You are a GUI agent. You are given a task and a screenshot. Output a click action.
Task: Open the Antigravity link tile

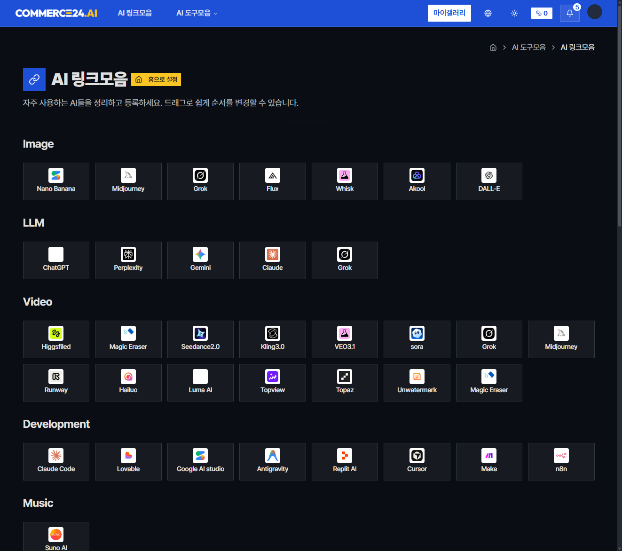point(273,462)
